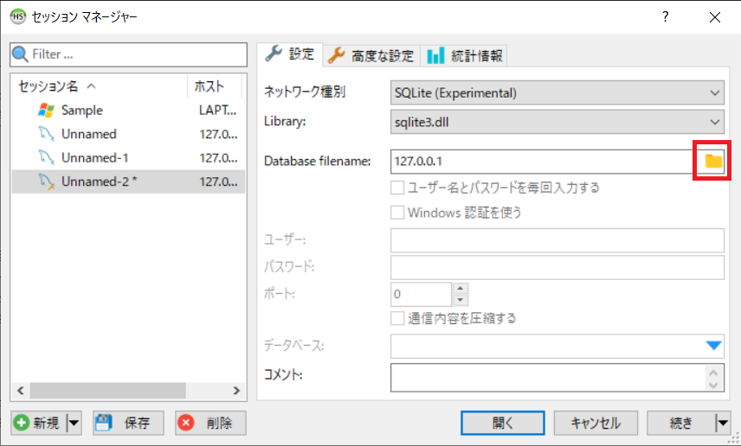Click the session icon next to Unnamed-2 *

[x=47, y=182]
